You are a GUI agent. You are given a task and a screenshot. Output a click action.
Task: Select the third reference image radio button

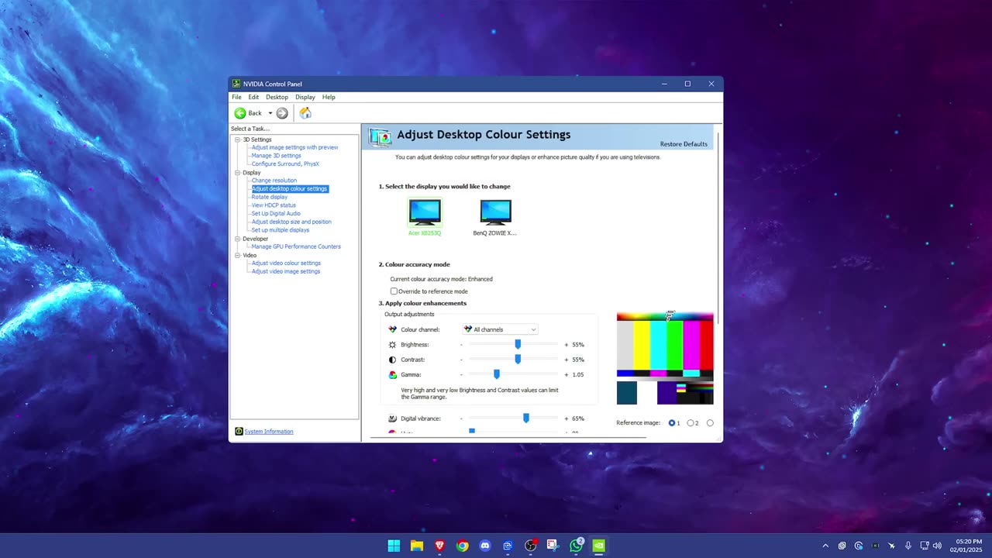point(710,423)
